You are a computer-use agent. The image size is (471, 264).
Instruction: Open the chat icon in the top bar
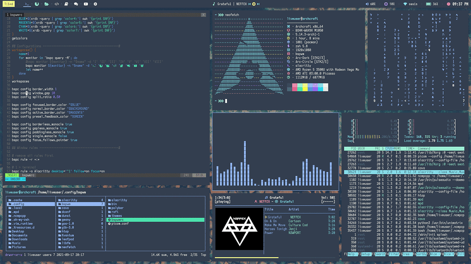point(76,4)
